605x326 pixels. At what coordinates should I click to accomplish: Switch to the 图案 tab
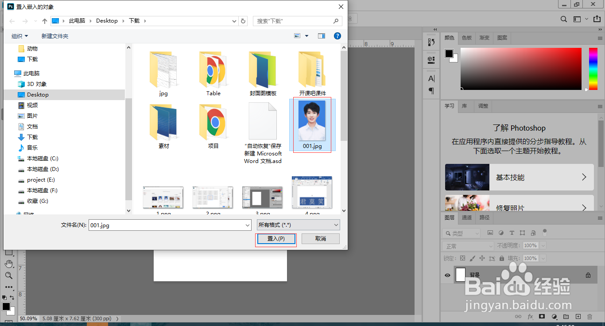[502, 38]
